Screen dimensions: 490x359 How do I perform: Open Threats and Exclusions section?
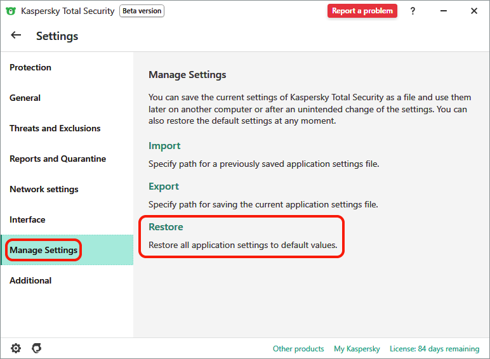pos(55,128)
